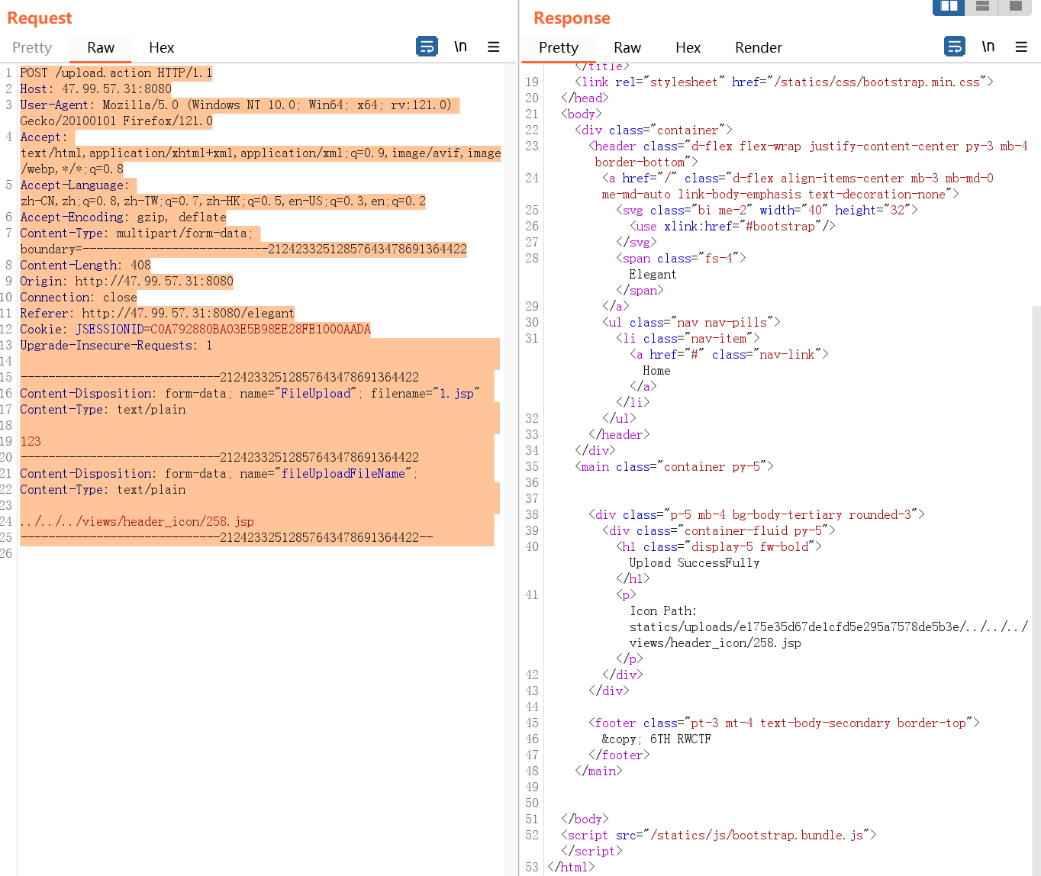The image size is (1041, 876).
Task: Click the Upgrade-Insecure-Requests header line
Action: (116, 346)
